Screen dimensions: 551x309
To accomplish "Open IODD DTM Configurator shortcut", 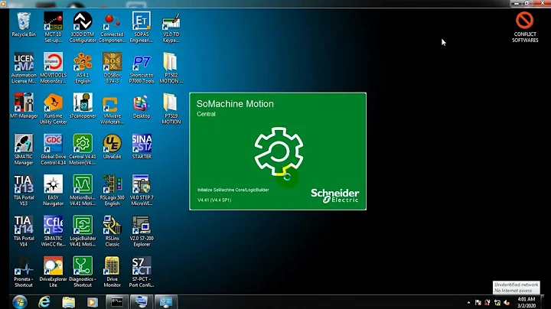I will pos(83,27).
